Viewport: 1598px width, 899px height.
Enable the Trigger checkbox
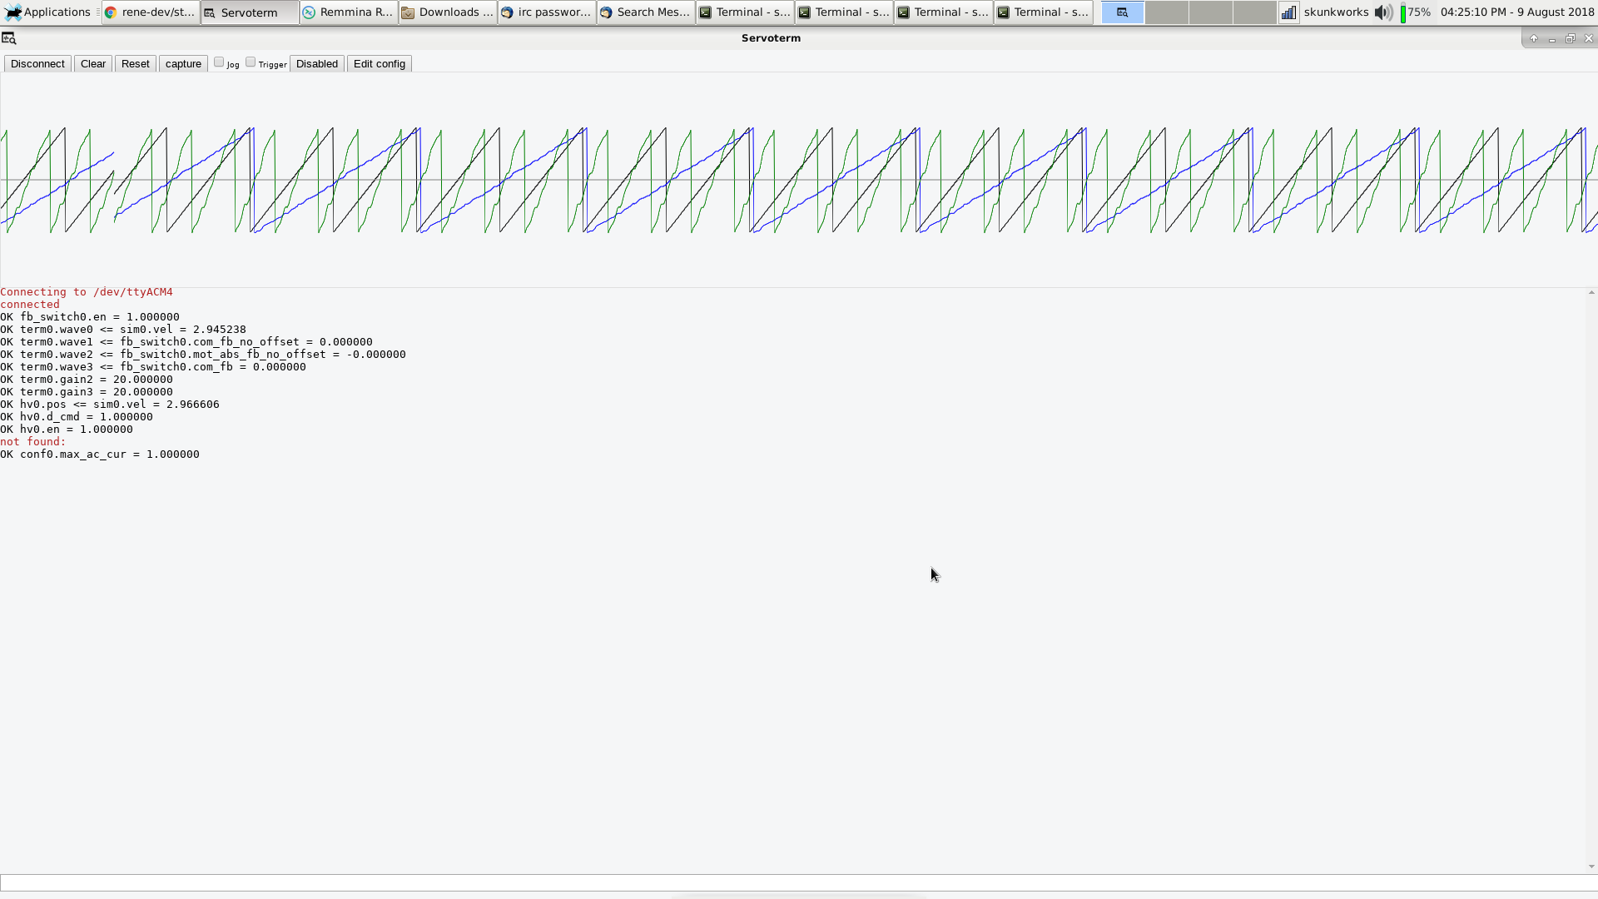click(x=251, y=62)
